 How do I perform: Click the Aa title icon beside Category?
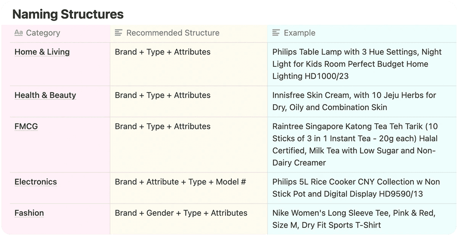coord(19,33)
